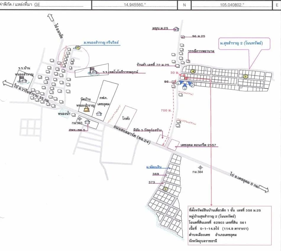Click the red subject property plot

[186, 78]
